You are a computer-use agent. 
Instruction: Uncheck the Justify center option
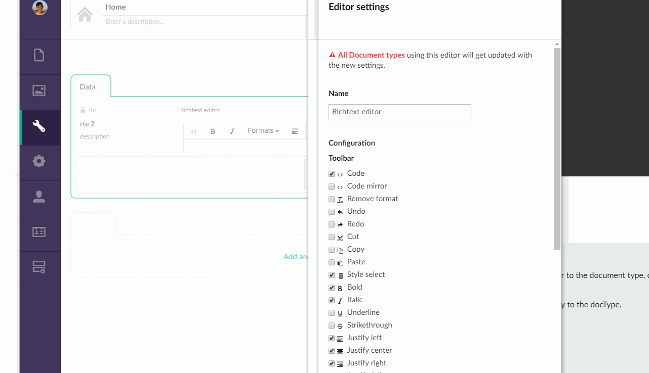pyautogui.click(x=332, y=351)
